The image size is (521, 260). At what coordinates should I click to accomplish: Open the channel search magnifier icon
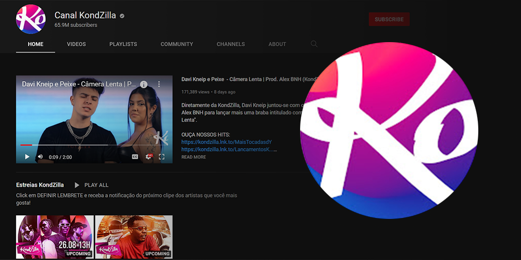(314, 44)
